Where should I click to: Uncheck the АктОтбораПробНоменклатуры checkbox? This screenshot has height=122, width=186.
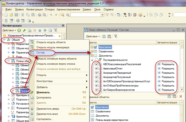(x=96, y=86)
